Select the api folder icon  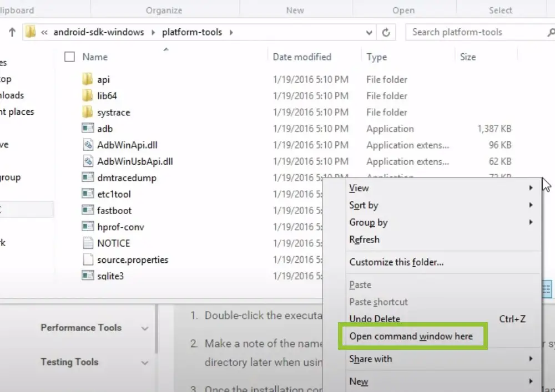tap(88, 79)
